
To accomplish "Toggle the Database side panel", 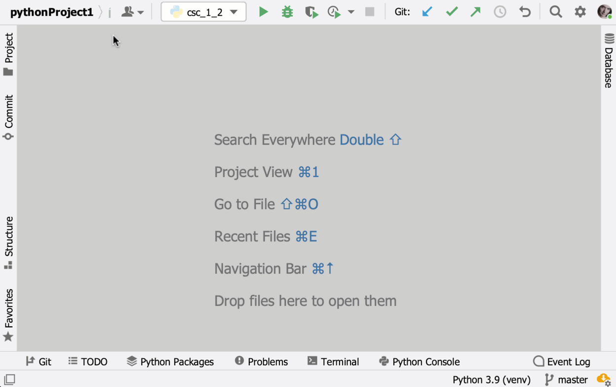I will 609,61.
